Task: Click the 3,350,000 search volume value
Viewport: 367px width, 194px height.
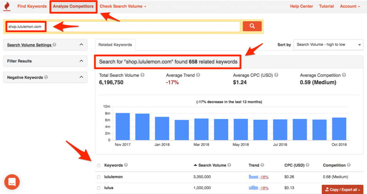Action: click(202, 177)
